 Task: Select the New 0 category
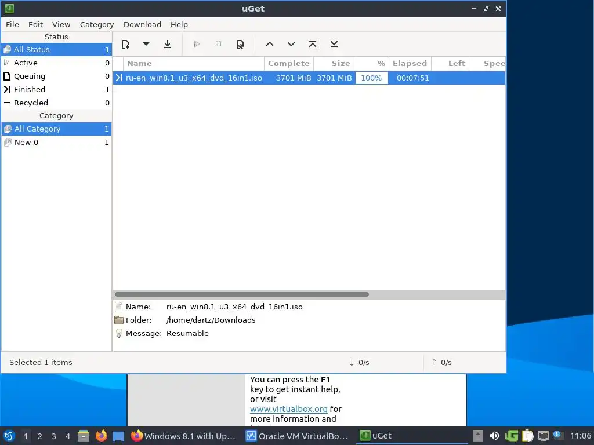coord(56,143)
